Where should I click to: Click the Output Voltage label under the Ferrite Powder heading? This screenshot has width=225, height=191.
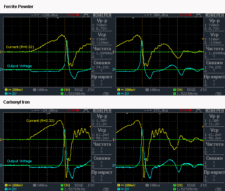19,66
